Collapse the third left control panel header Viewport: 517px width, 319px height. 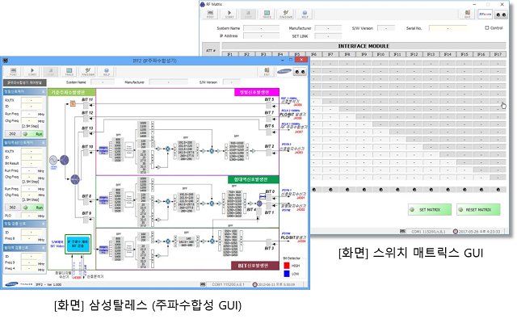[25, 224]
